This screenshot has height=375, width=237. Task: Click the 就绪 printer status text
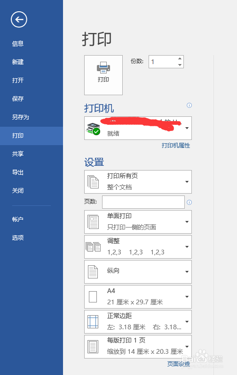[x=113, y=133]
